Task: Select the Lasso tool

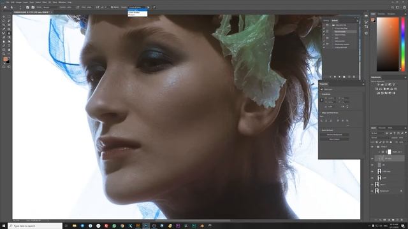Action: [4, 21]
